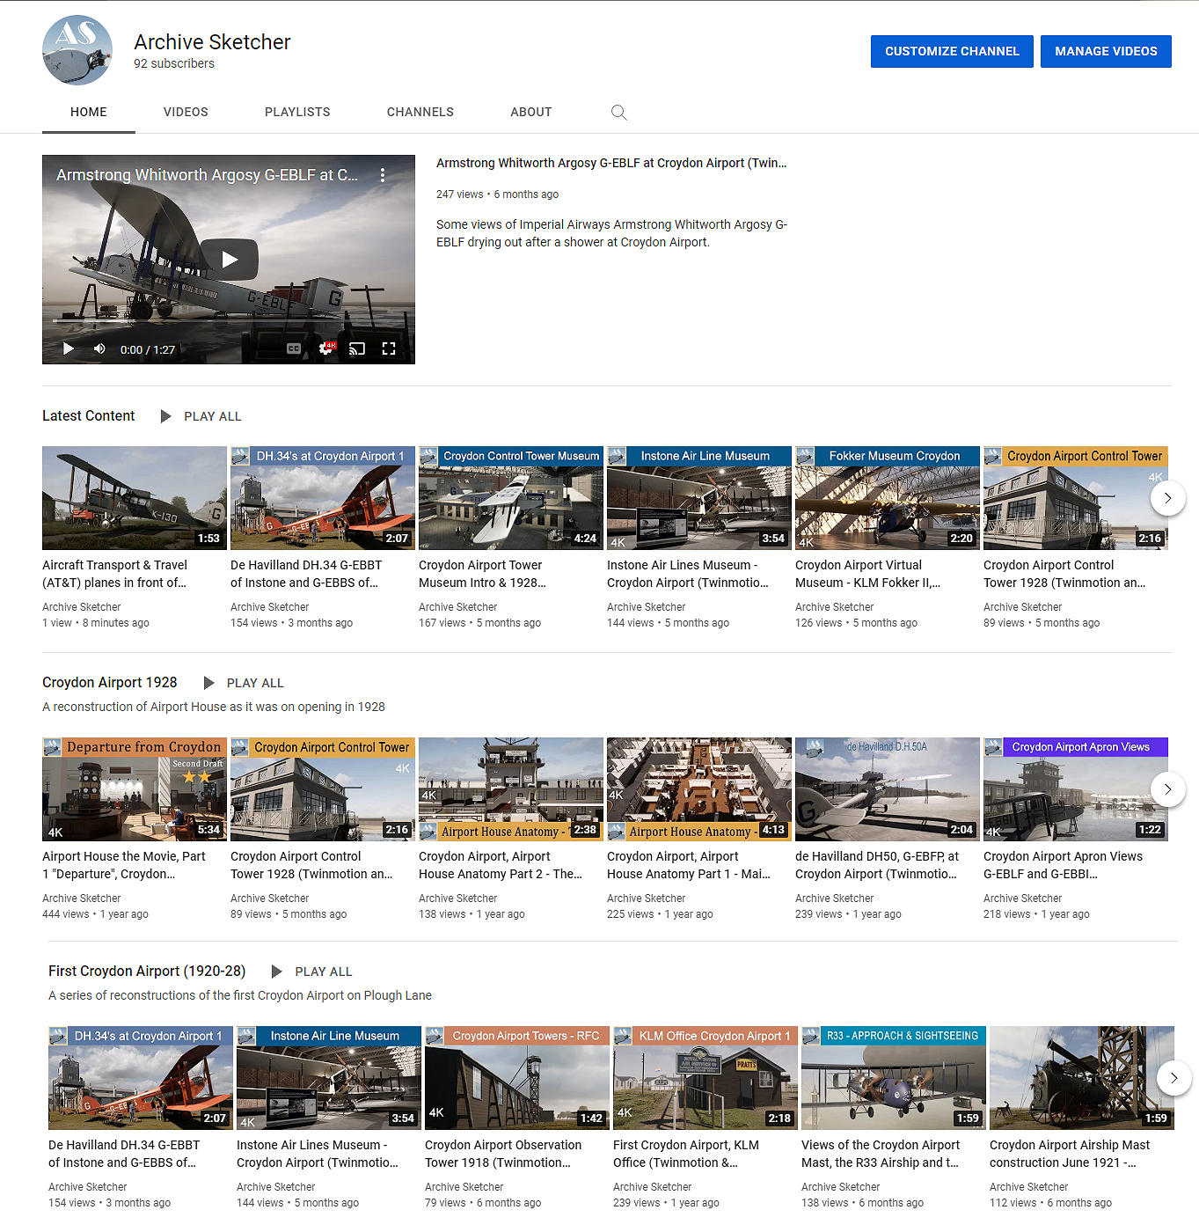Advance Latest Content row with right chevron
Viewport: 1199px width, 1232px height.
[1168, 498]
